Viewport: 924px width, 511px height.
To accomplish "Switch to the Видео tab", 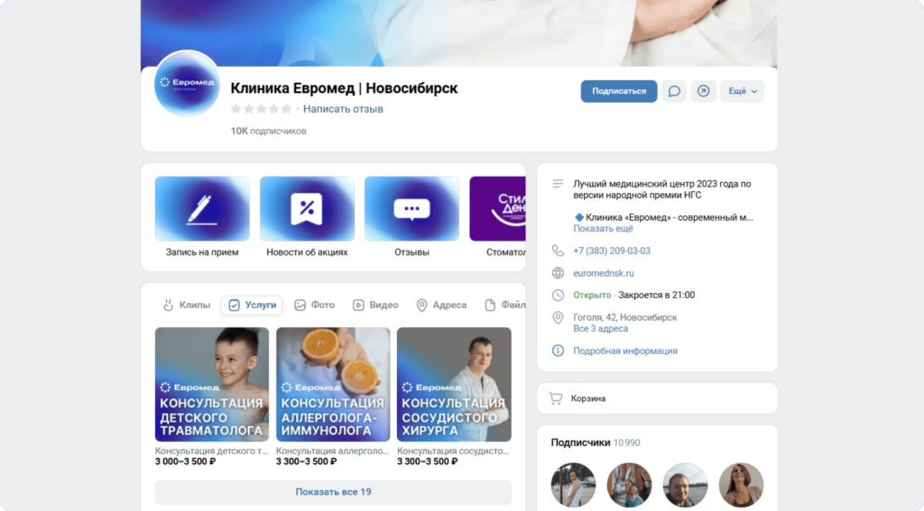I will coord(375,305).
